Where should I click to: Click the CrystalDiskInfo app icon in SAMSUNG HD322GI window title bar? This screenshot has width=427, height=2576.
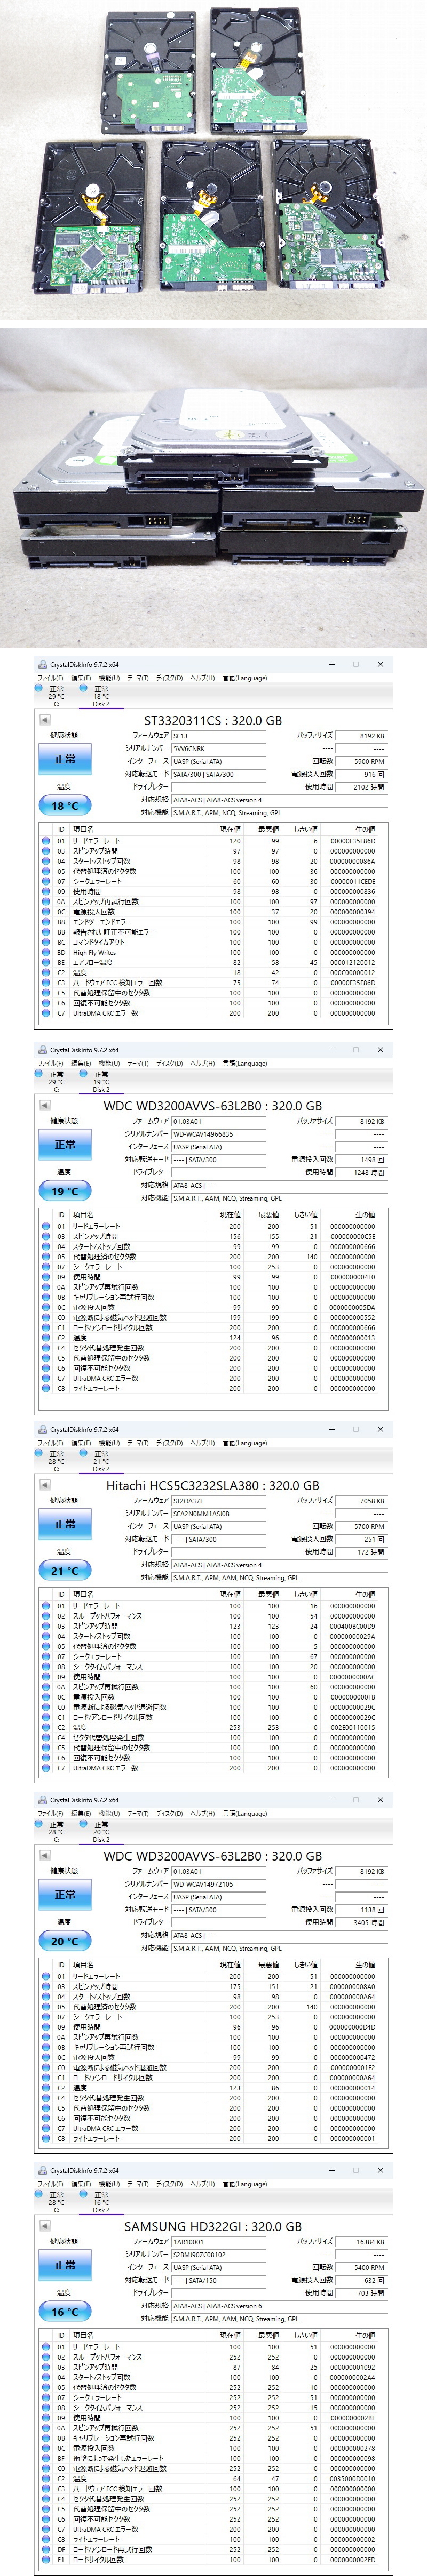point(42,2171)
